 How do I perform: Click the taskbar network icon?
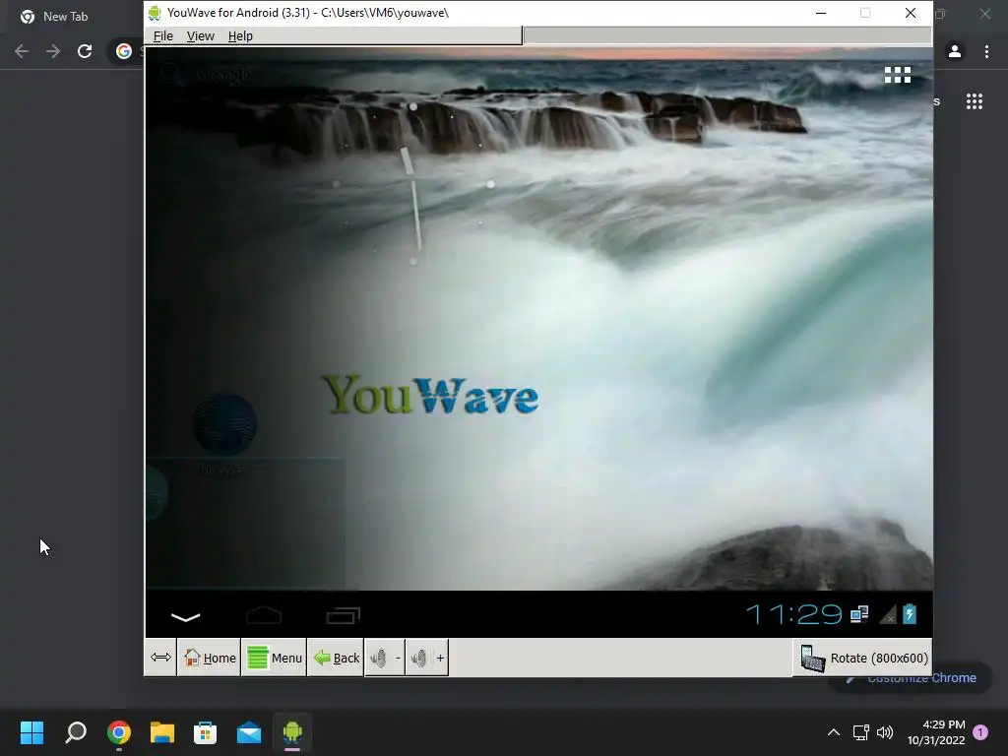click(x=860, y=732)
